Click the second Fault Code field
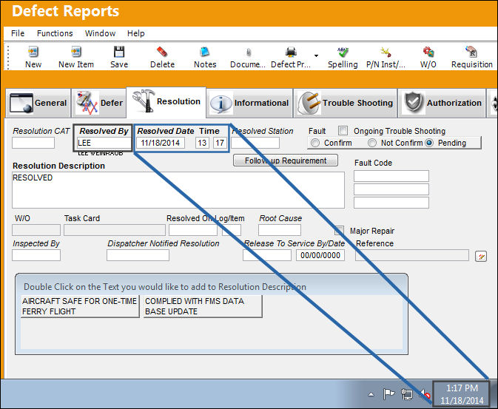Viewport: 498px width, 409px height. (x=391, y=189)
